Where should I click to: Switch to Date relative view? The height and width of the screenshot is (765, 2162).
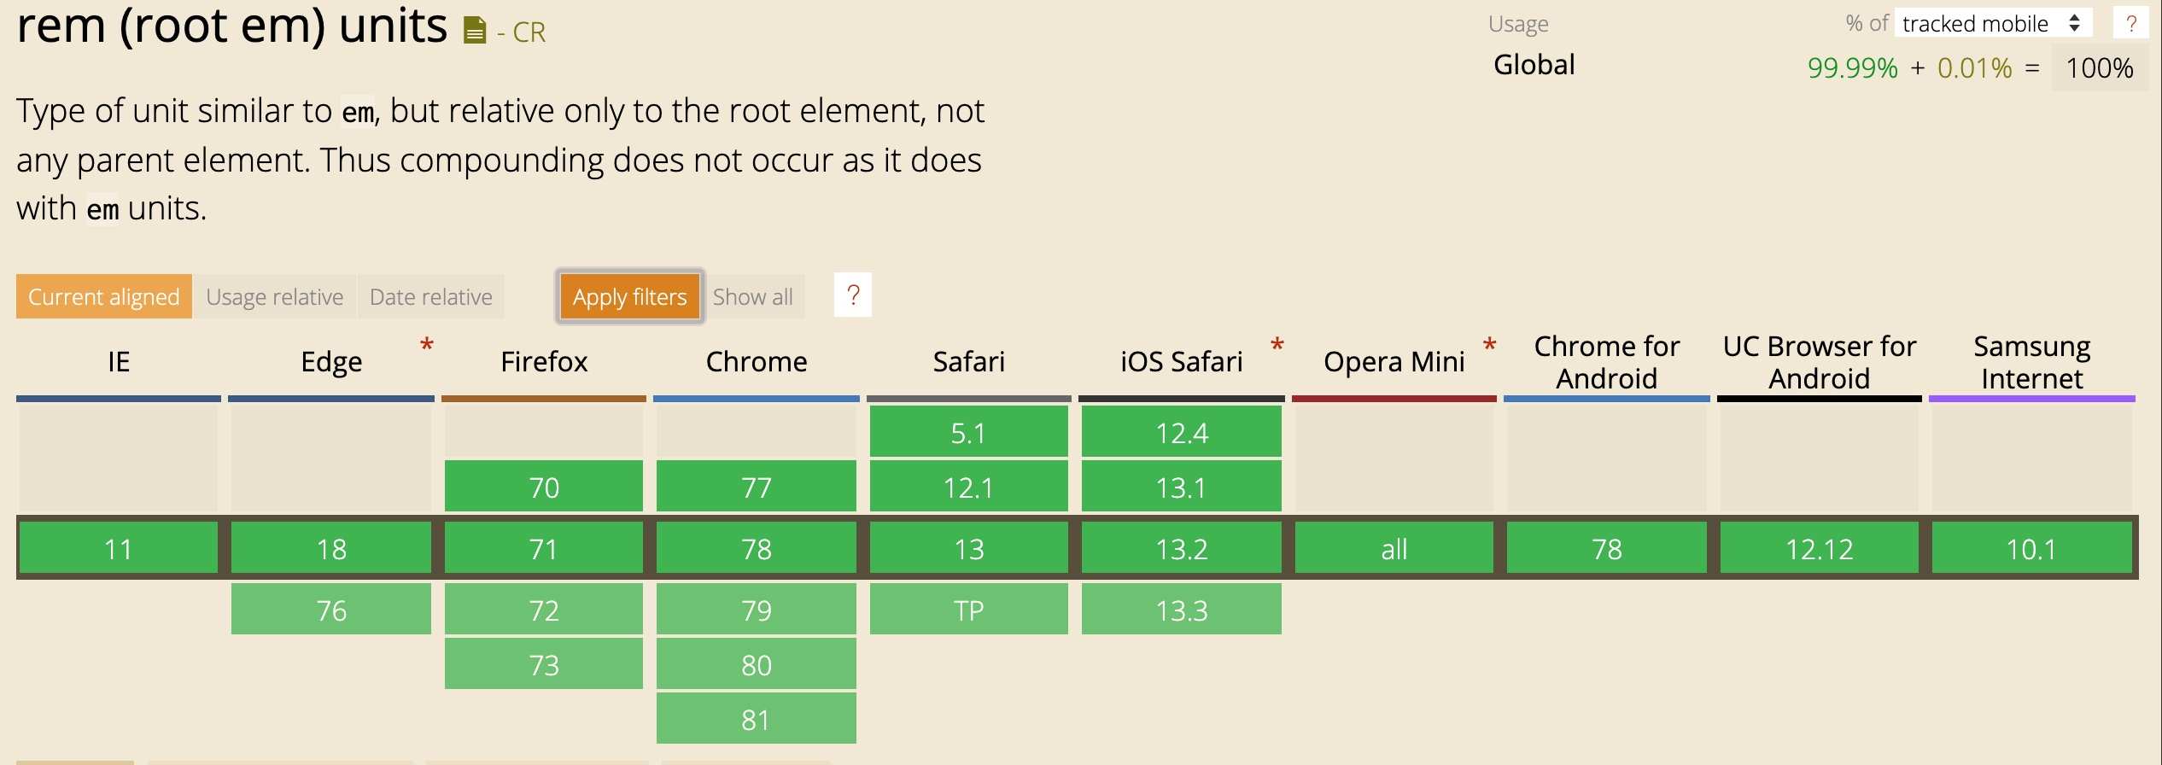click(x=431, y=296)
